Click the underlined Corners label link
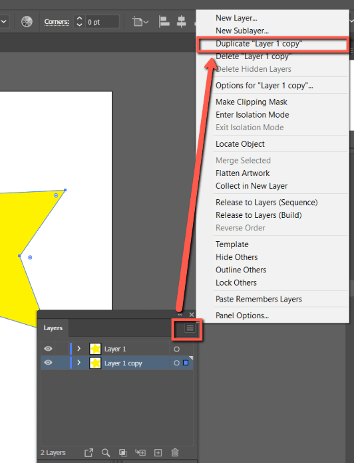 pos(57,21)
